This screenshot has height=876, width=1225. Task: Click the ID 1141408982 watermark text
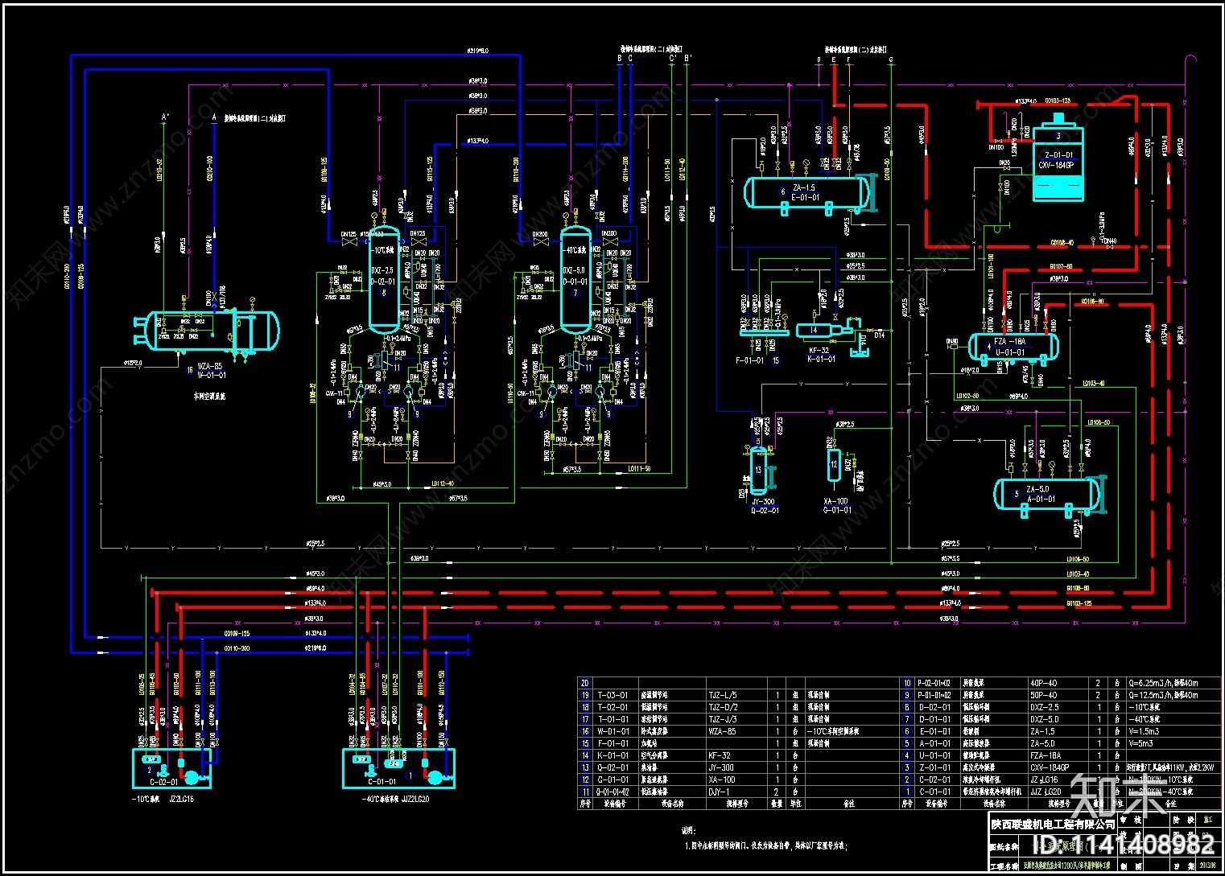(x=1124, y=845)
